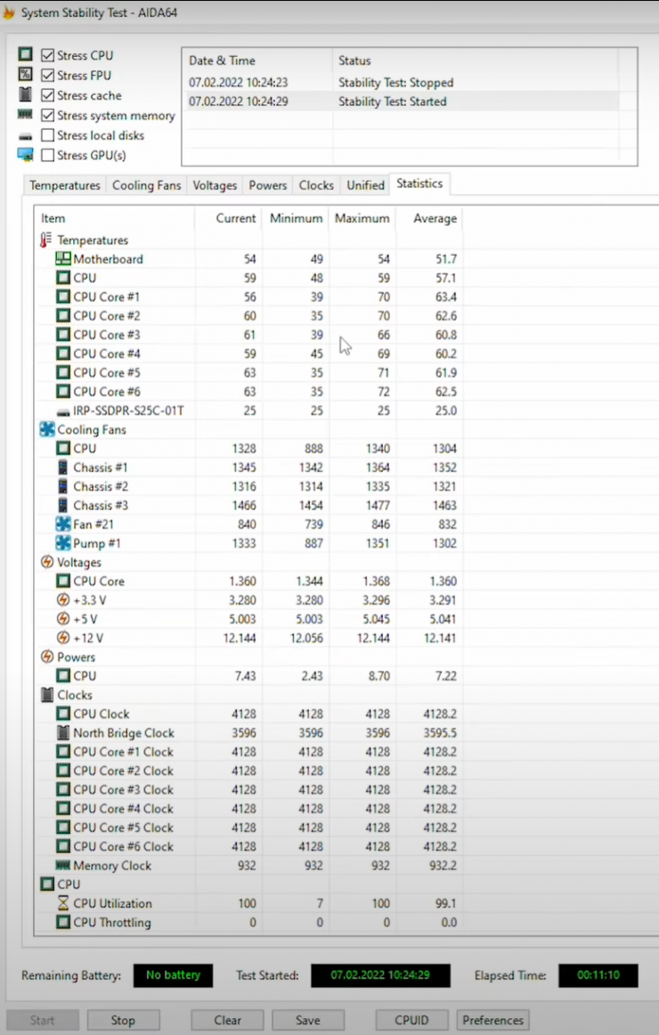
Task: Click the Motherboard row icon
Action: [62, 258]
